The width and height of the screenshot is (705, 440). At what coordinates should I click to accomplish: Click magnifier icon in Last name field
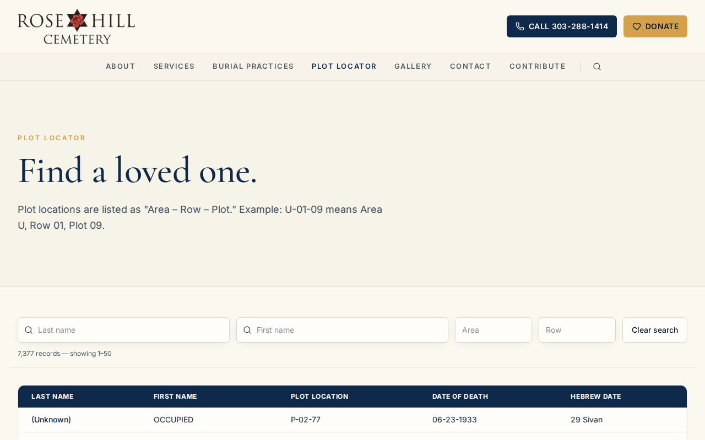pyautogui.click(x=29, y=330)
